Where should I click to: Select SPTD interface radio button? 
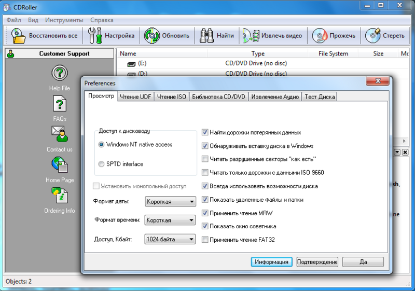(101, 164)
